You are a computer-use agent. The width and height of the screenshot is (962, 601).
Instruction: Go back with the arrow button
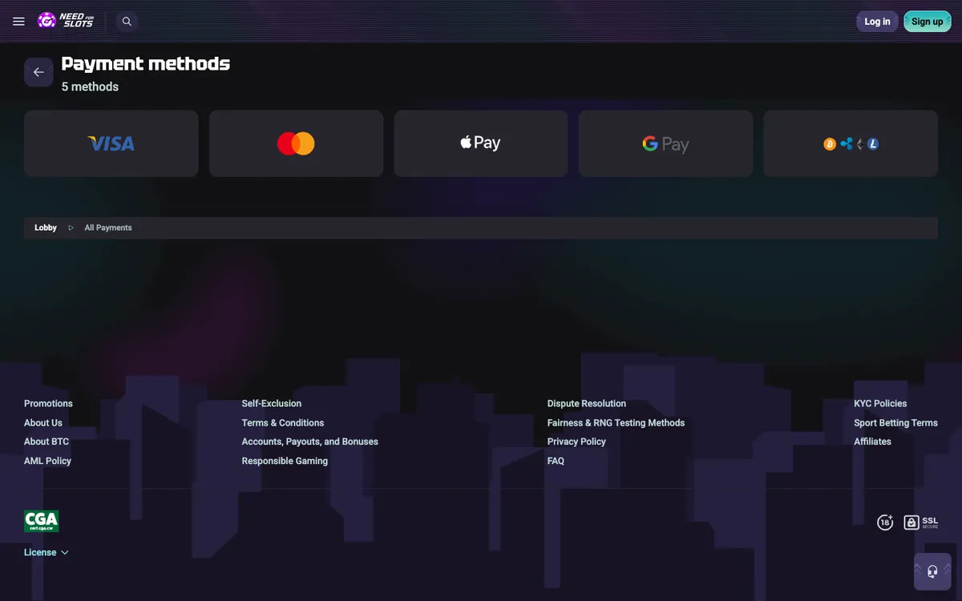[x=38, y=72]
